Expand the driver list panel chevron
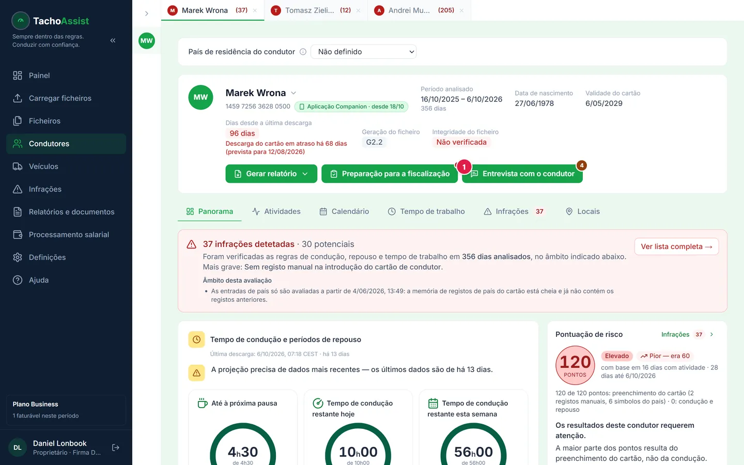The width and height of the screenshot is (744, 465). (147, 13)
